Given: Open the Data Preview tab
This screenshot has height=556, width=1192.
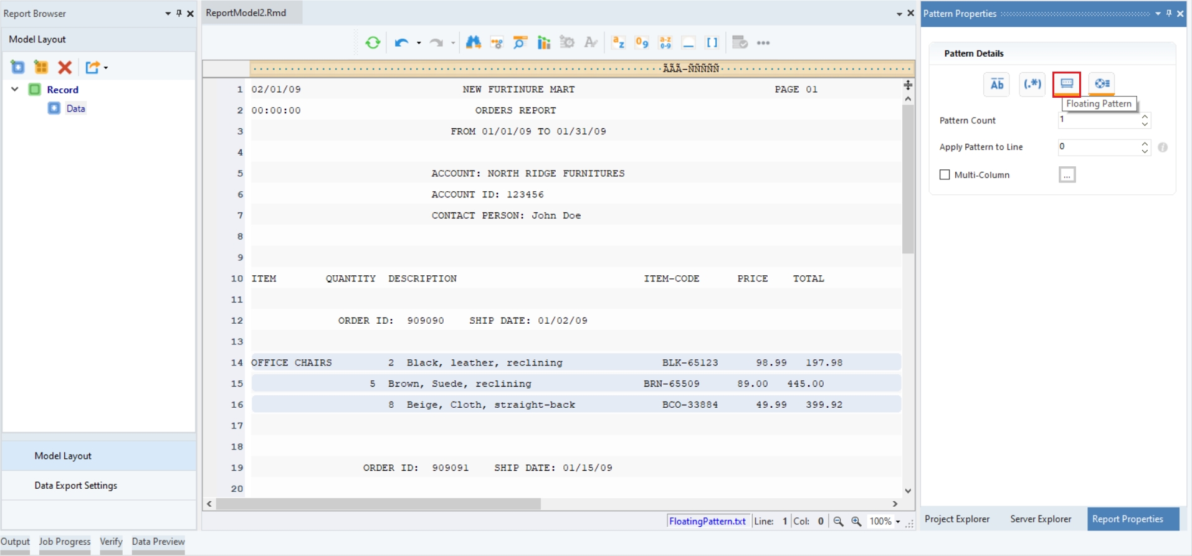Looking at the screenshot, I should [158, 542].
